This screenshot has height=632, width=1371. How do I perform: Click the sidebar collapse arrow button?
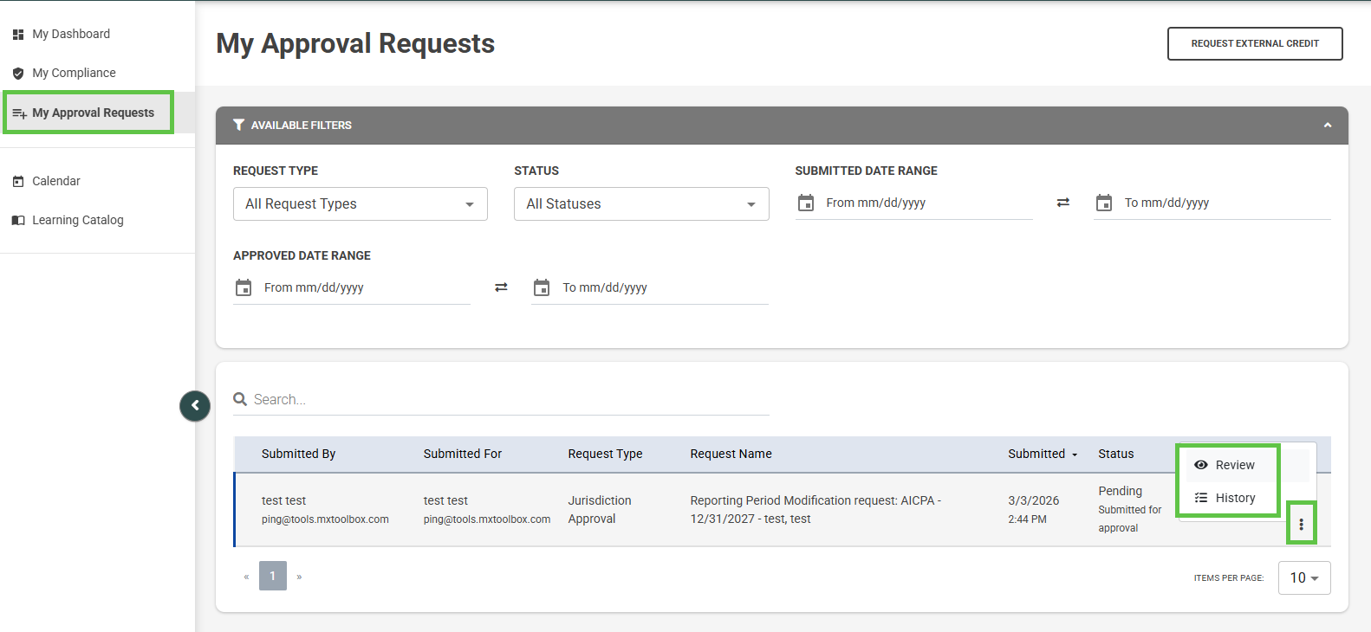(x=195, y=405)
